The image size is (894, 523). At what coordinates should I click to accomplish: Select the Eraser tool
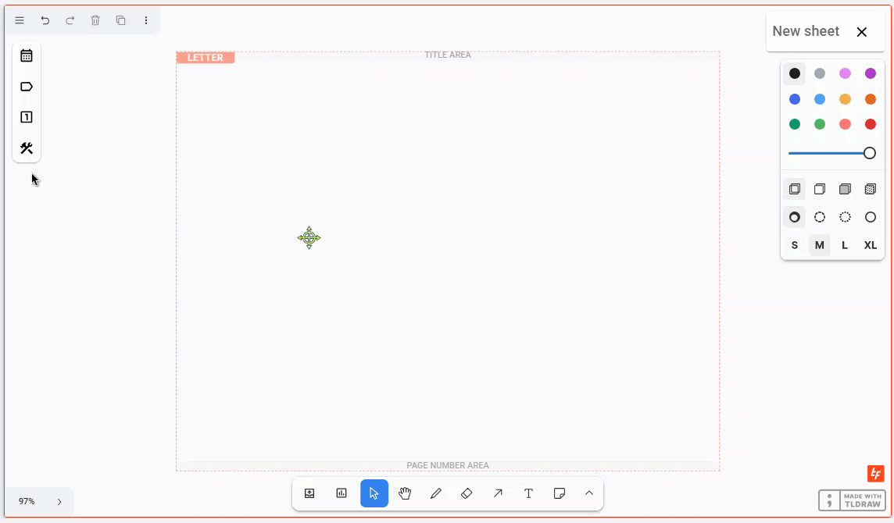pyautogui.click(x=467, y=493)
